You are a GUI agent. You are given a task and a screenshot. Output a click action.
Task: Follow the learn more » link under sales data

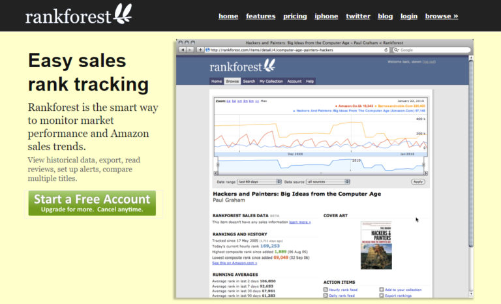point(299,222)
